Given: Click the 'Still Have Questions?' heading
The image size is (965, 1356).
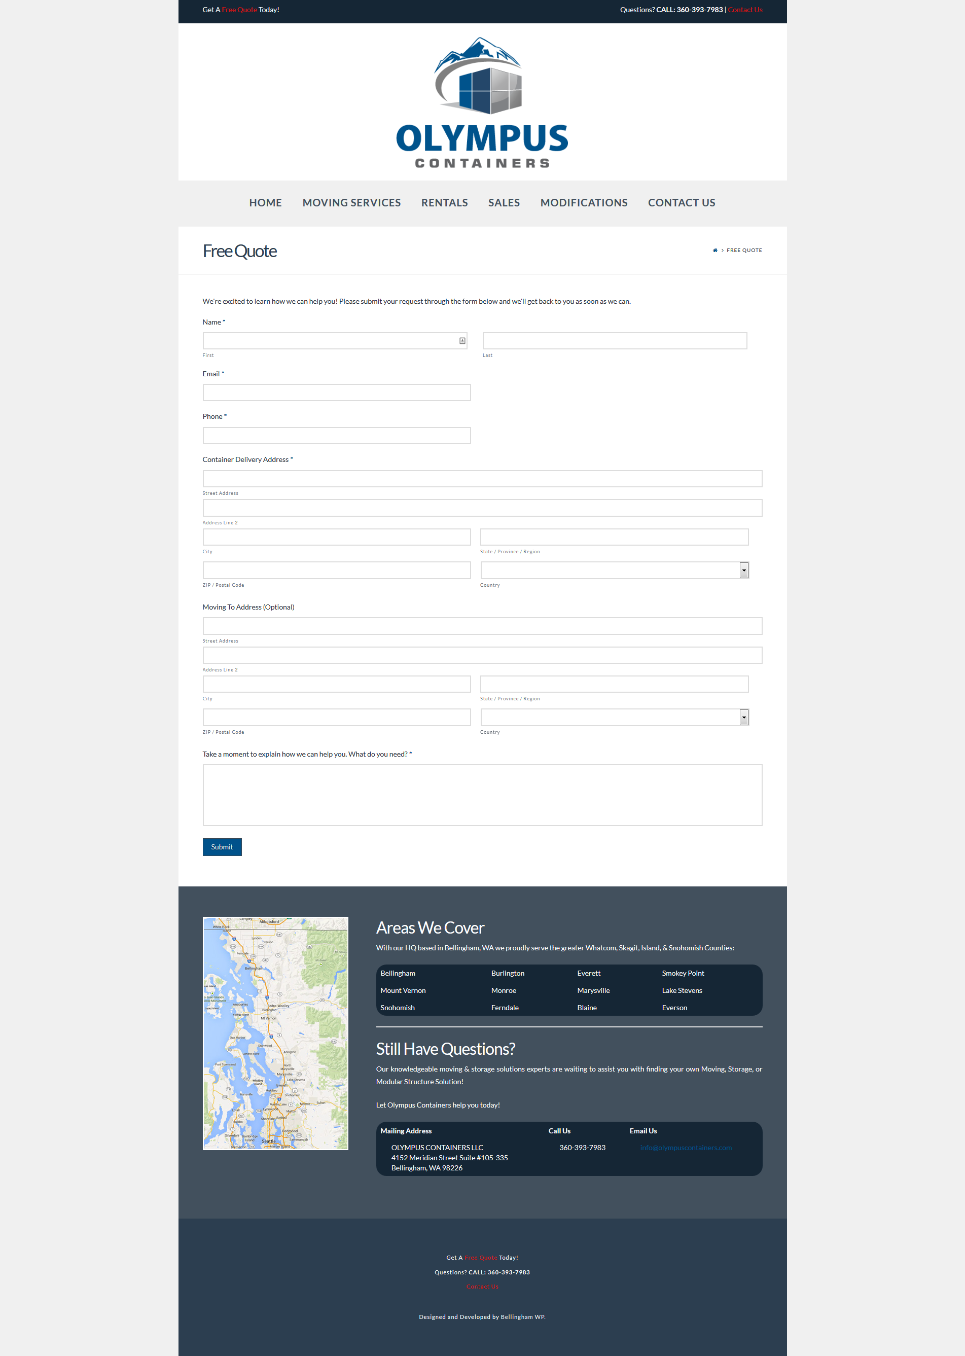Looking at the screenshot, I should coord(446,1049).
